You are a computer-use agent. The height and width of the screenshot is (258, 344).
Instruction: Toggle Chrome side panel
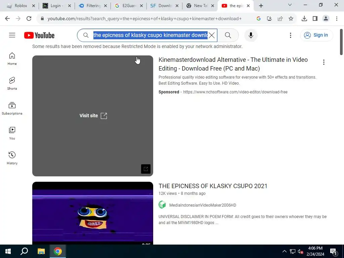point(315,19)
